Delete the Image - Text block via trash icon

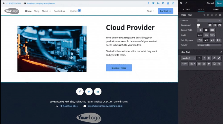point(220,15)
